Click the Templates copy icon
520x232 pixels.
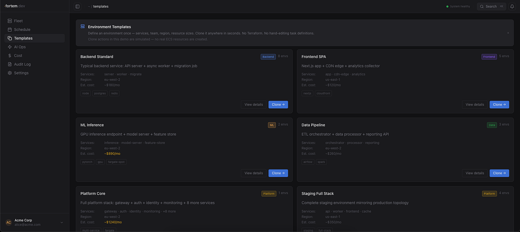pos(10,38)
